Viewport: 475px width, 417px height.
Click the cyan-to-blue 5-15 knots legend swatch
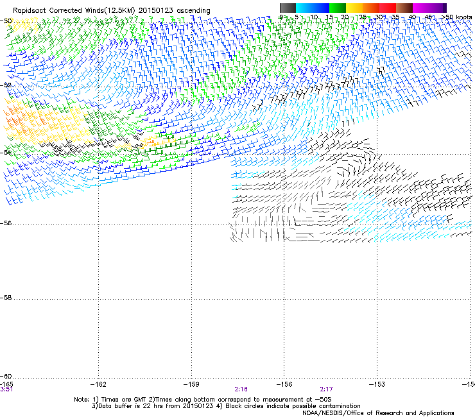[x=313, y=8]
